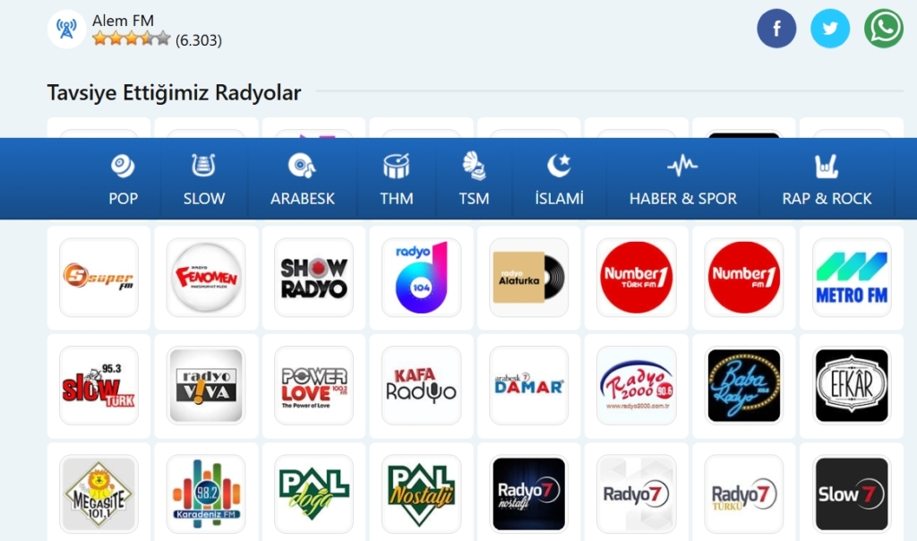
Task: Open Karadeniz FM 98.2 station
Action: click(206, 494)
